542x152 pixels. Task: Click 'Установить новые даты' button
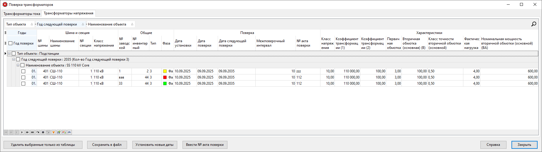click(x=154, y=145)
